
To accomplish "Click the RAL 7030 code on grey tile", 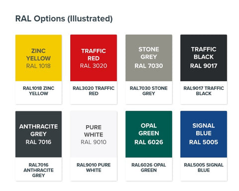I will coord(149,66).
